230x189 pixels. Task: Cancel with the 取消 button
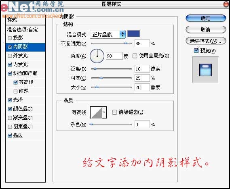(206, 30)
